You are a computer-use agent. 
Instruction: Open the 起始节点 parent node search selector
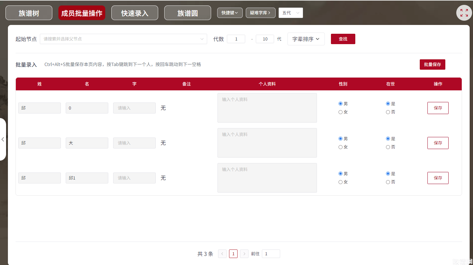(x=123, y=39)
